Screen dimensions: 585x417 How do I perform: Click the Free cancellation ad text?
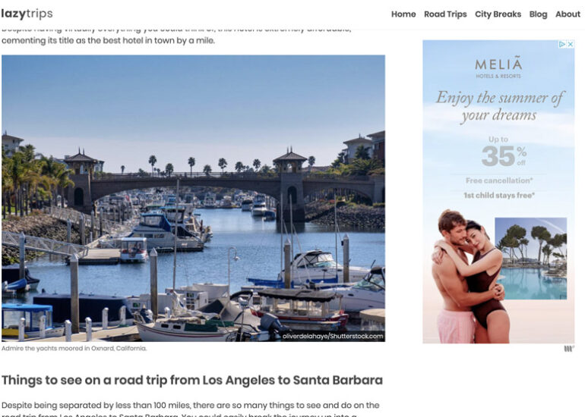(x=499, y=180)
